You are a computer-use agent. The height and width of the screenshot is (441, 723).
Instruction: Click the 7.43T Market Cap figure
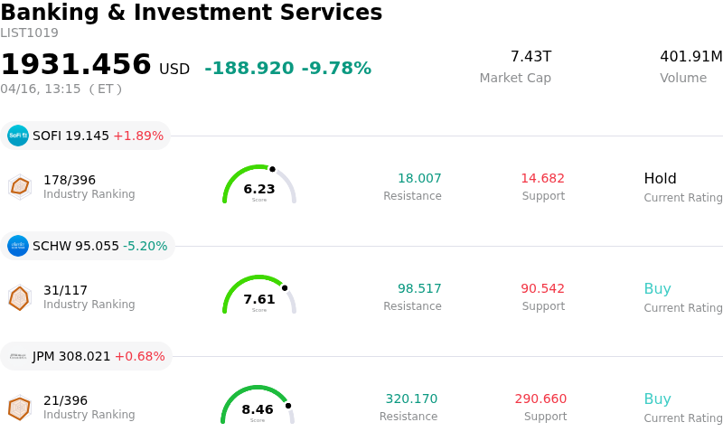coord(531,57)
